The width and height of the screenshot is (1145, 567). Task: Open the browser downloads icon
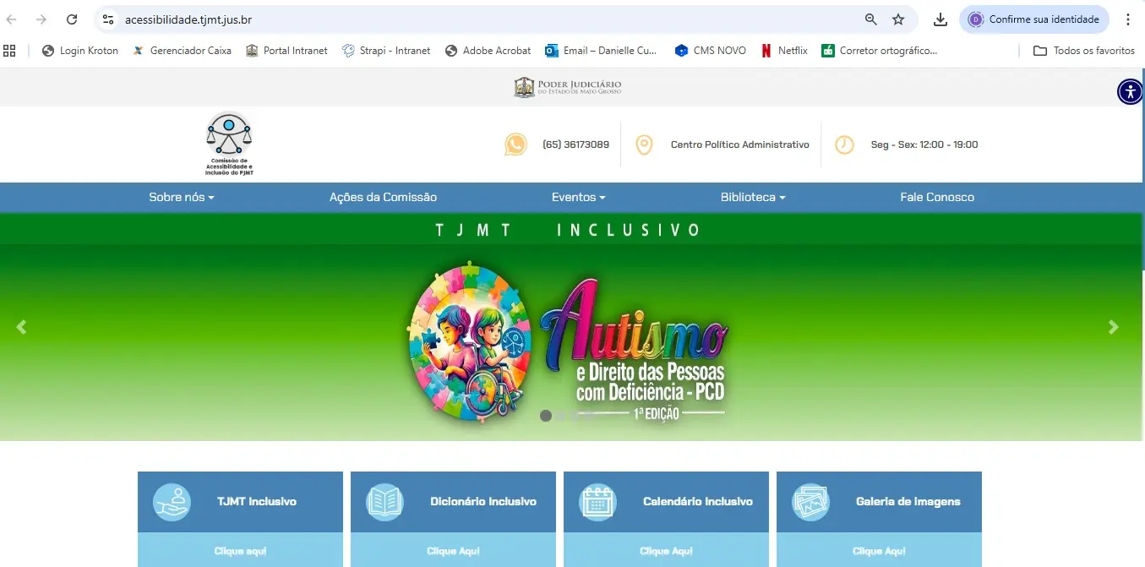pyautogui.click(x=940, y=19)
